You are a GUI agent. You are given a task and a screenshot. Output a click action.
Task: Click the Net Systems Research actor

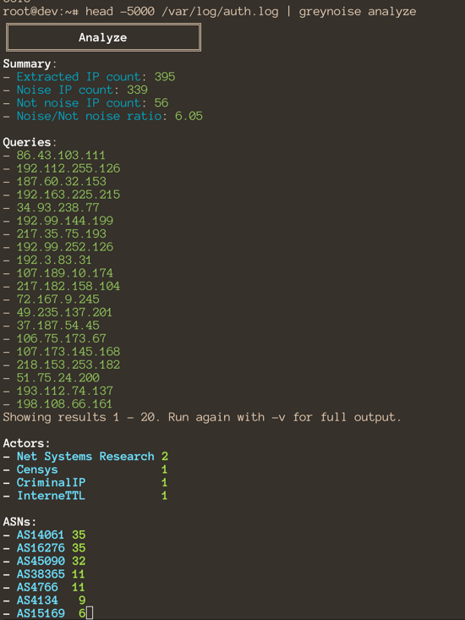(85, 456)
